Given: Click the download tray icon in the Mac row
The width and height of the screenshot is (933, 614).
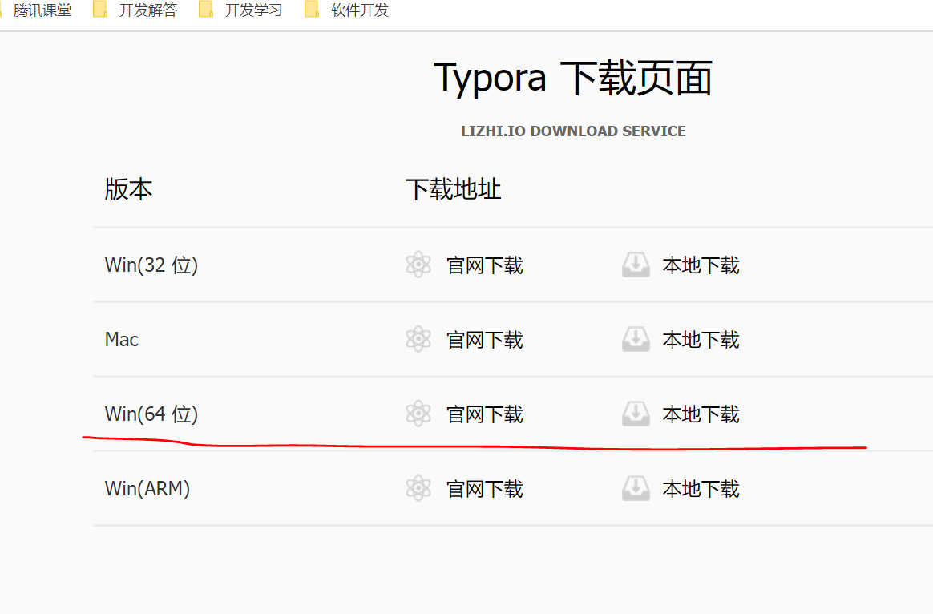Looking at the screenshot, I should pos(636,339).
